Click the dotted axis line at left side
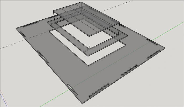 click(8, 47)
